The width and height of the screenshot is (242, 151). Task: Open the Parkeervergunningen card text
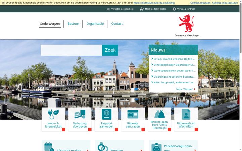tap(178, 148)
